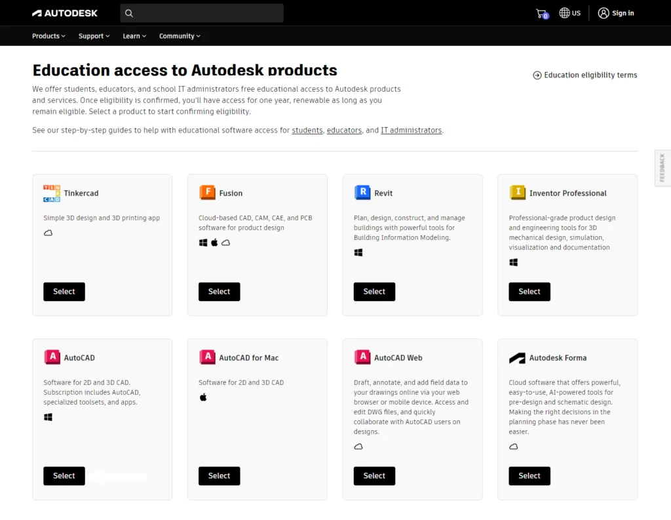Select the Inventor Professional product
This screenshot has height=520, width=671.
(x=529, y=292)
